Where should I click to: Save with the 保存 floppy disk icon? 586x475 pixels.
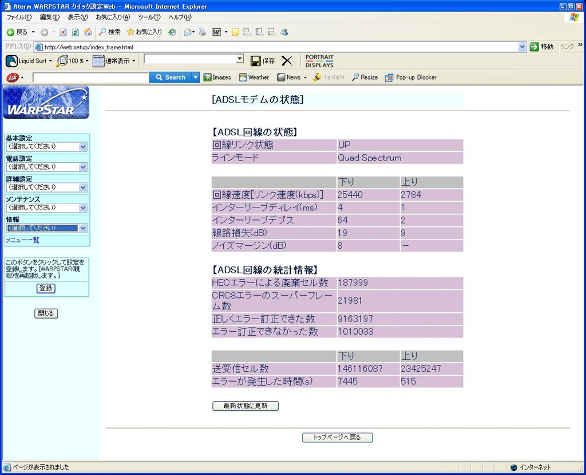tap(256, 61)
